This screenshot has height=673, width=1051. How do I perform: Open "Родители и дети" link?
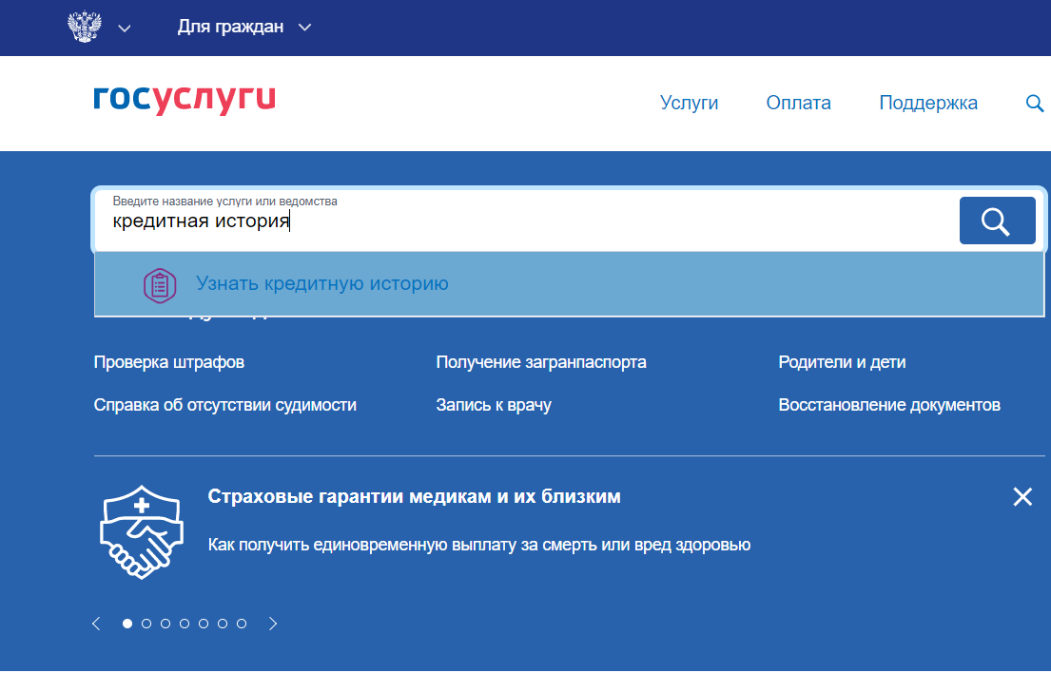[x=842, y=362]
